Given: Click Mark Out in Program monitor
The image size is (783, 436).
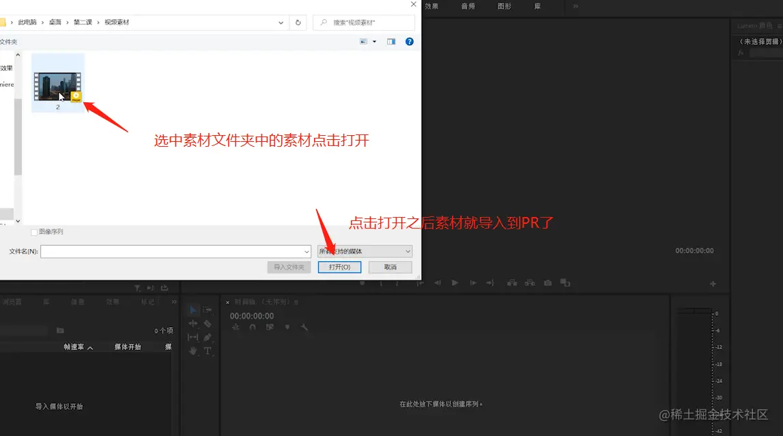Looking at the screenshot, I should pos(397,283).
